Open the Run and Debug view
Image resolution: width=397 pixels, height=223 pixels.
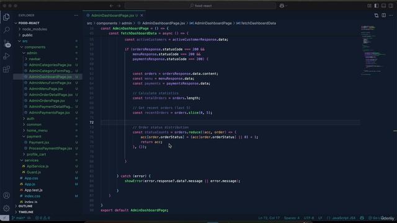[6, 56]
